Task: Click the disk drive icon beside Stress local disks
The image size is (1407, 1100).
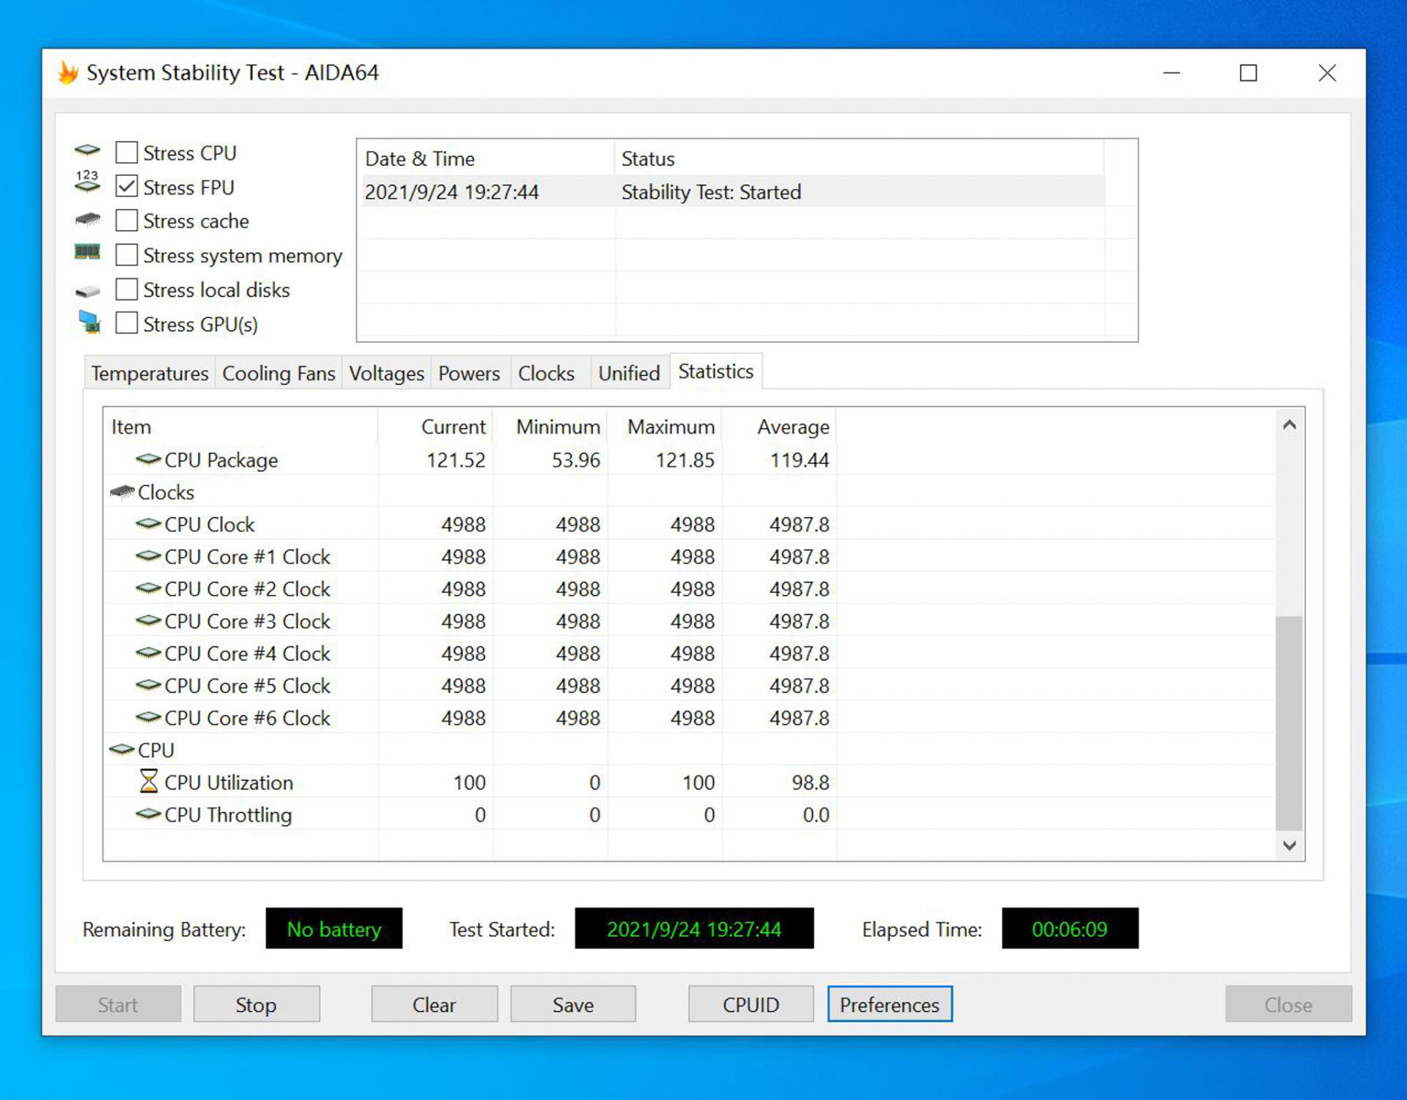Action: [x=88, y=292]
